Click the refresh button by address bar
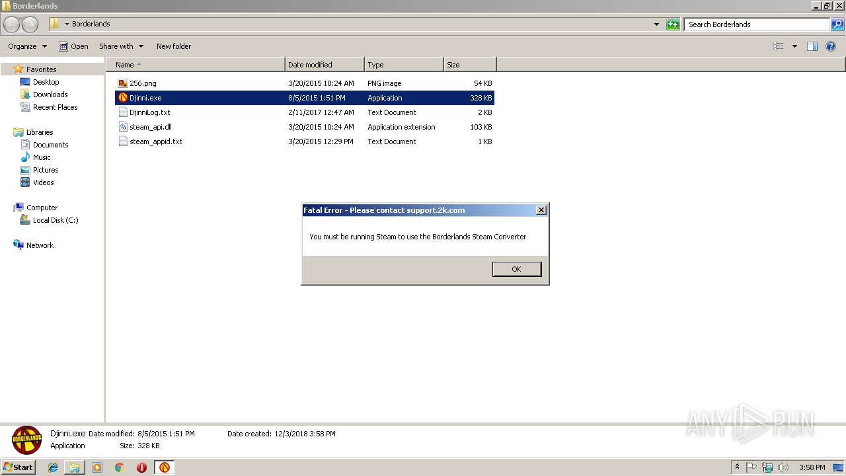The height and width of the screenshot is (476, 846). click(x=673, y=24)
